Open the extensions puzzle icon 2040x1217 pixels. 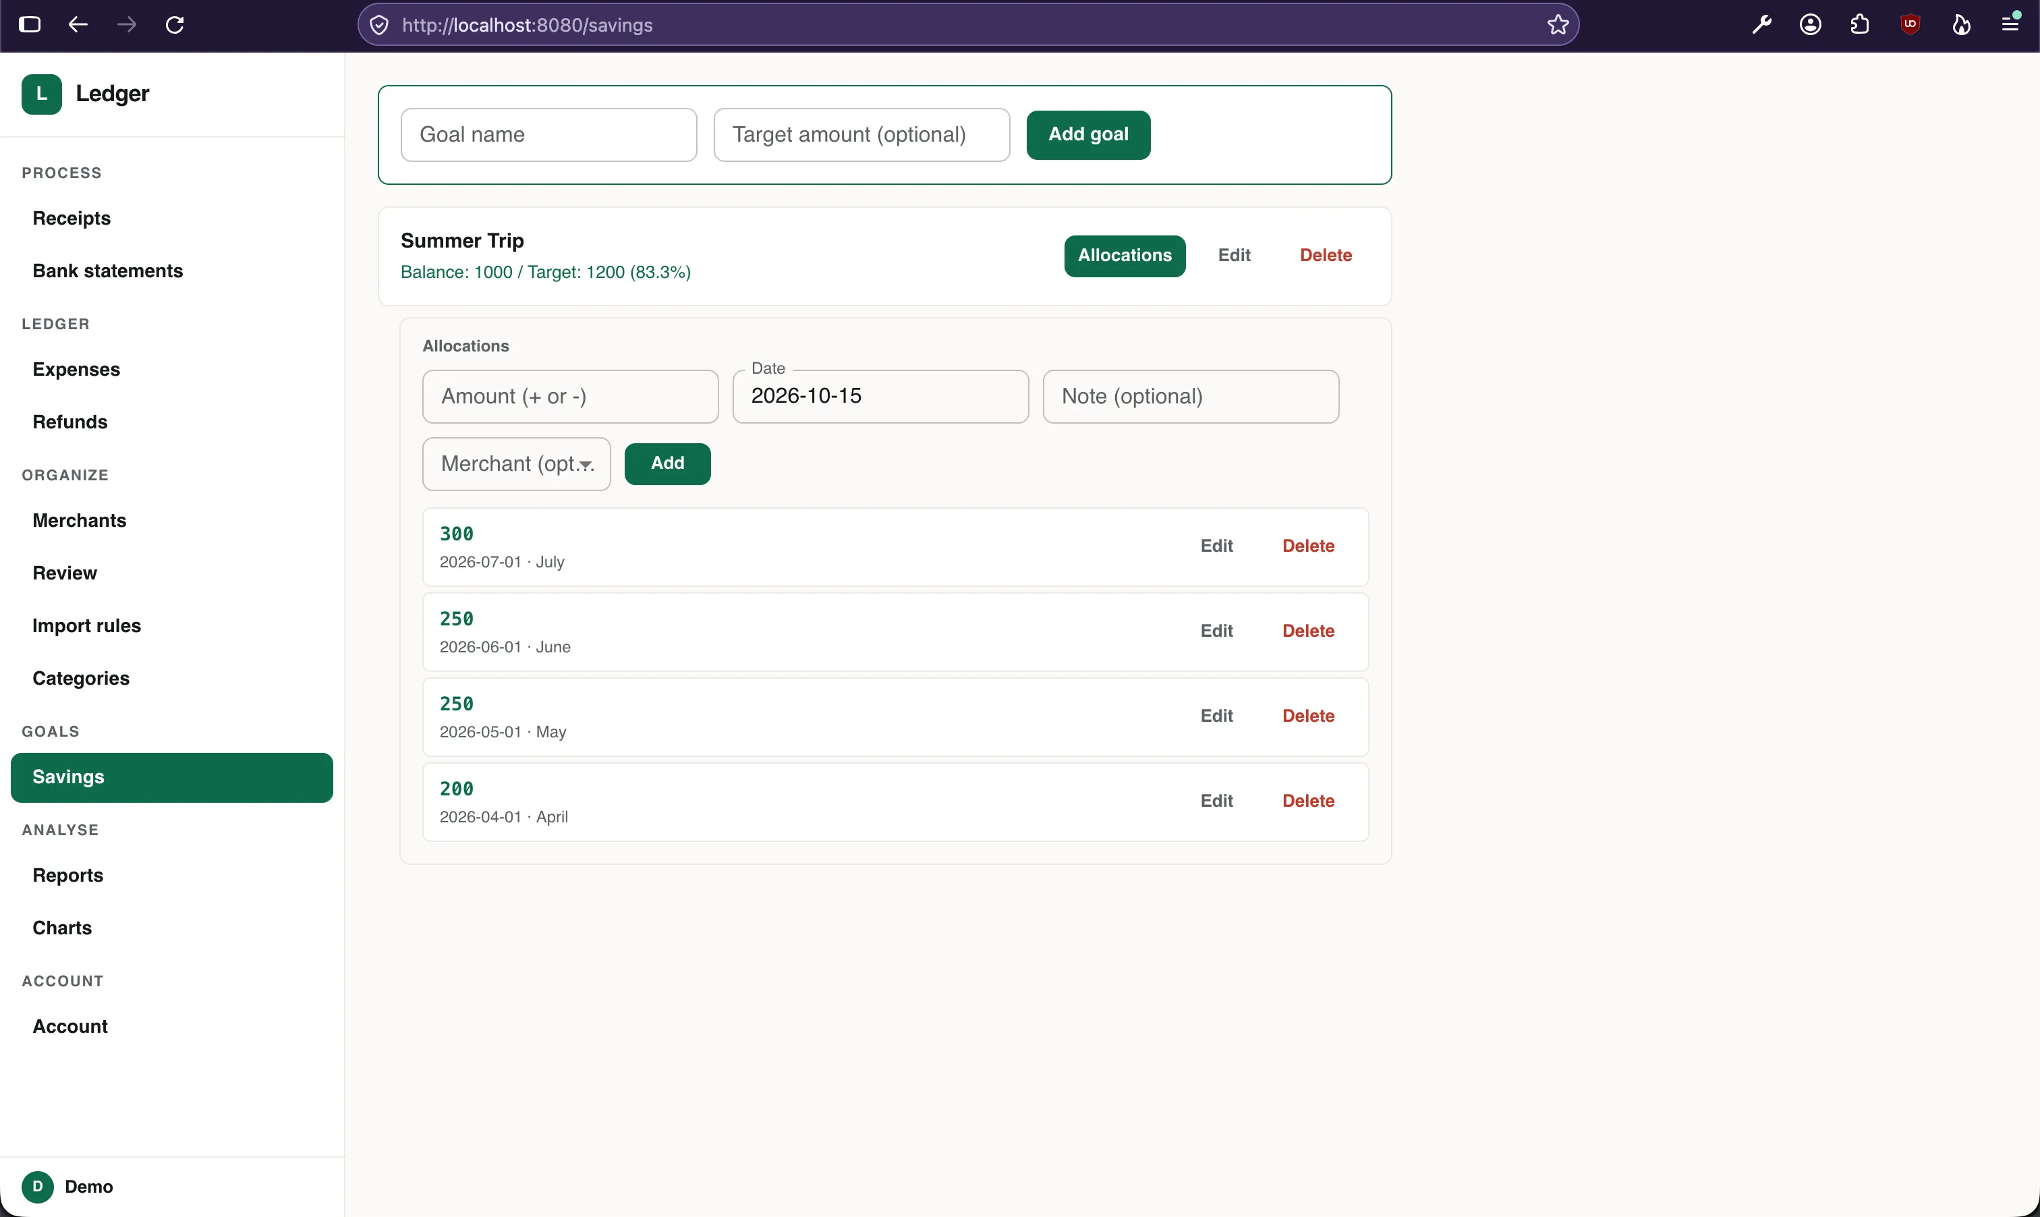click(1860, 24)
